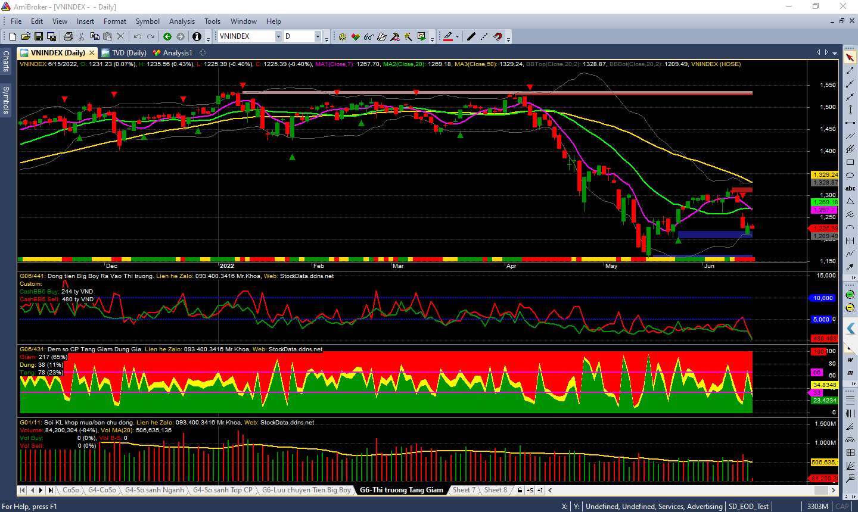
Task: Select the triangle drawing tool
Action: 850,202
